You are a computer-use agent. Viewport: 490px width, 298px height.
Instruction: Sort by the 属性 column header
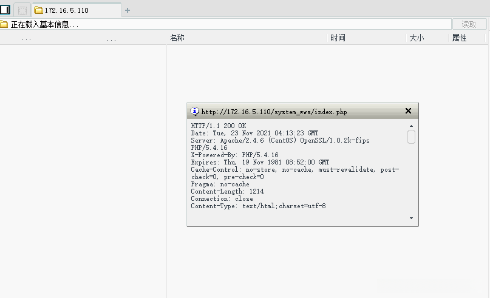click(x=459, y=38)
